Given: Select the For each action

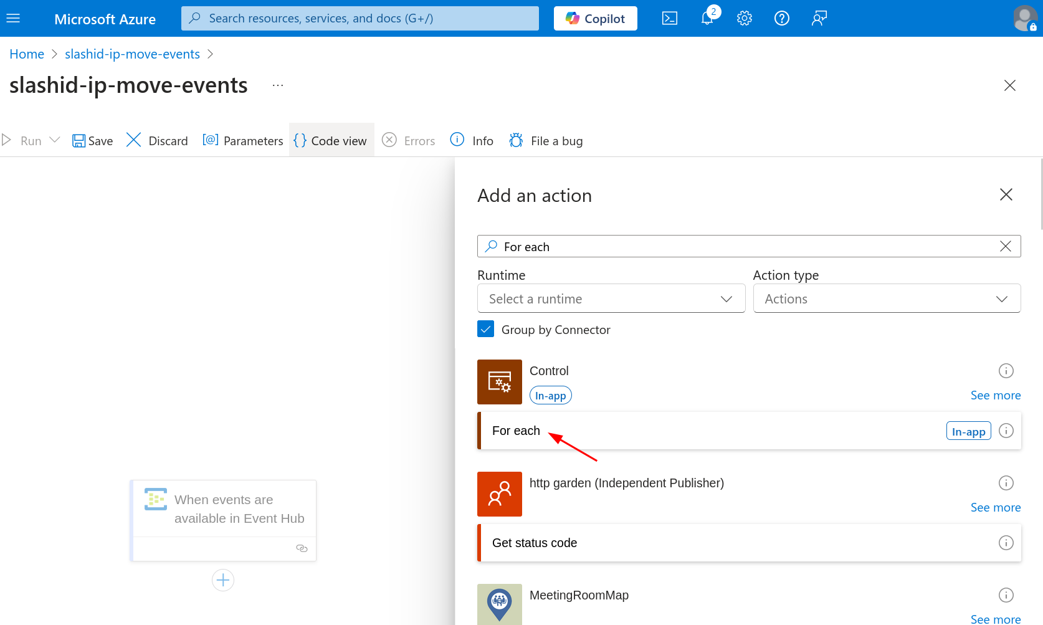Looking at the screenshot, I should click(x=516, y=431).
